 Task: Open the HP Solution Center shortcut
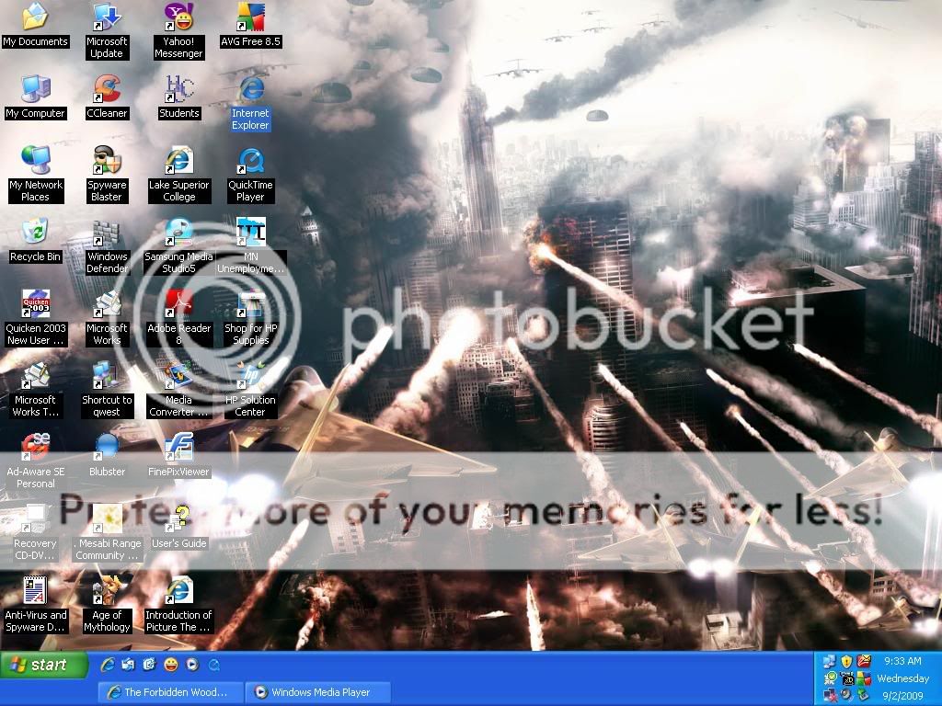[x=250, y=389]
